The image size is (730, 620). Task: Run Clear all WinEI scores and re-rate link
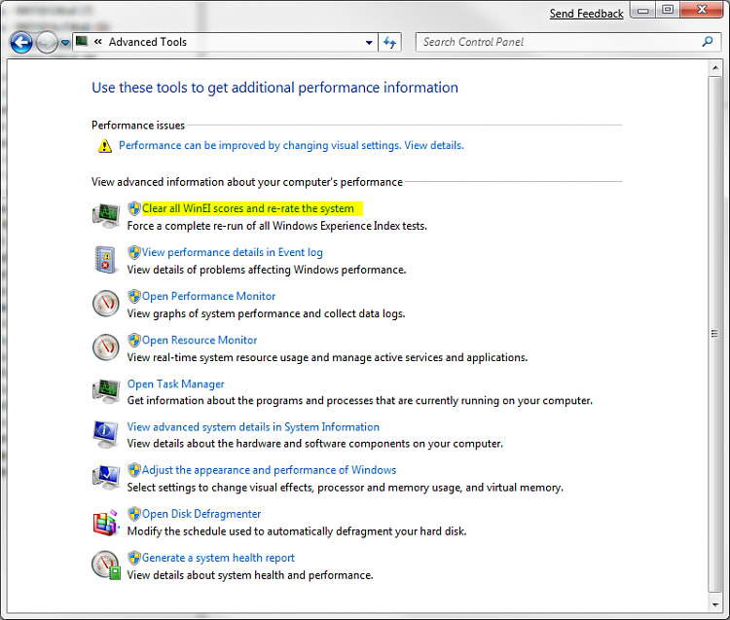coord(247,208)
